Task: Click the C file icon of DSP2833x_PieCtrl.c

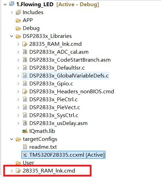Action: (x=25, y=100)
